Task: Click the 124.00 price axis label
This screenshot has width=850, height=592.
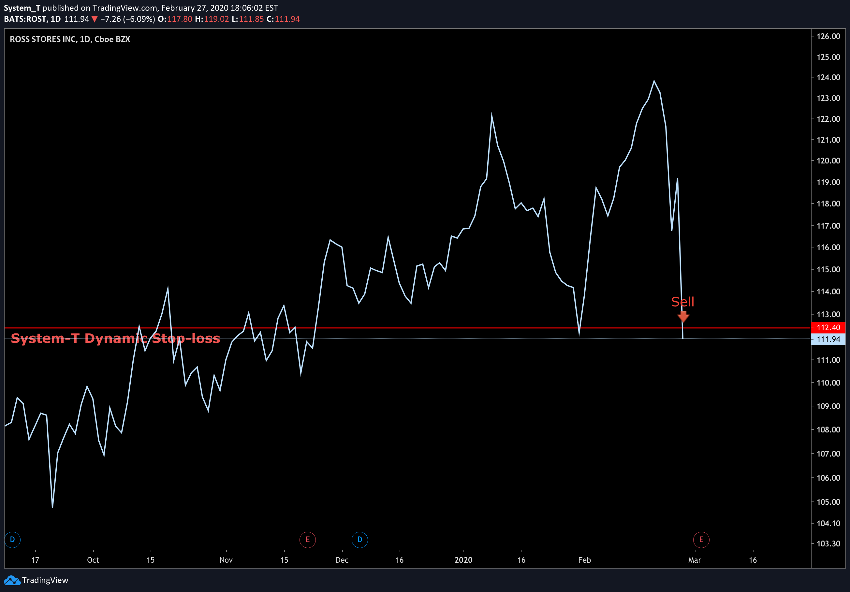Action: point(828,77)
